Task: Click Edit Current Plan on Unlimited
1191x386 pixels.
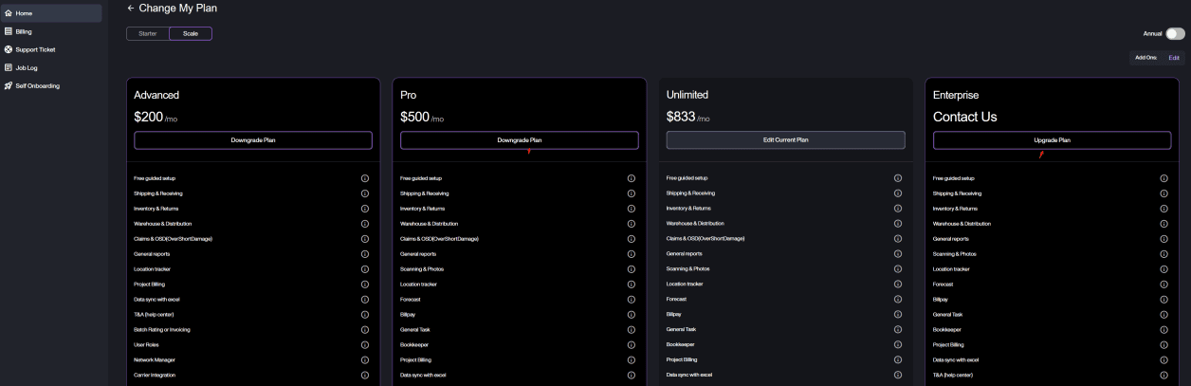Action: pos(786,140)
